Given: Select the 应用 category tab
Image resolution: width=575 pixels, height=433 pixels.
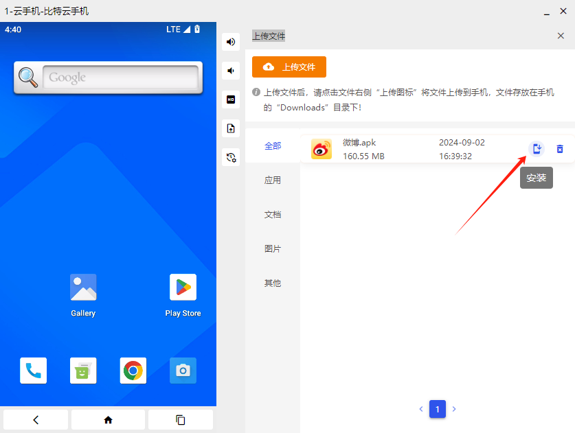Looking at the screenshot, I should coord(273,180).
